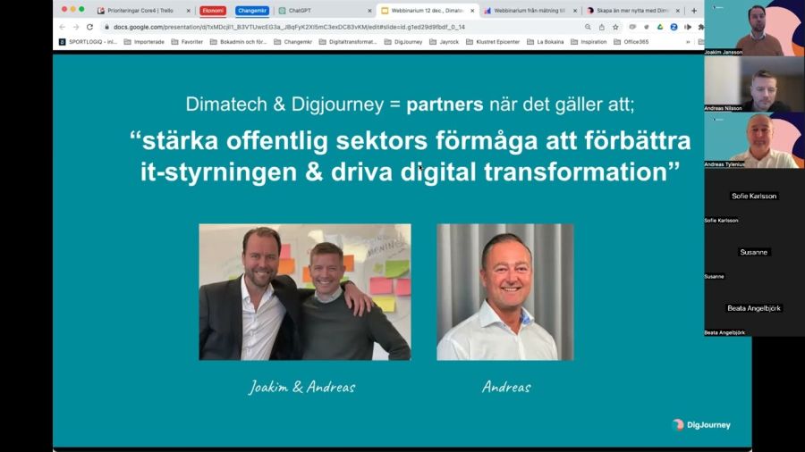Go forward using the browser forward arrow
This screenshot has height=452, width=805.
[x=76, y=27]
